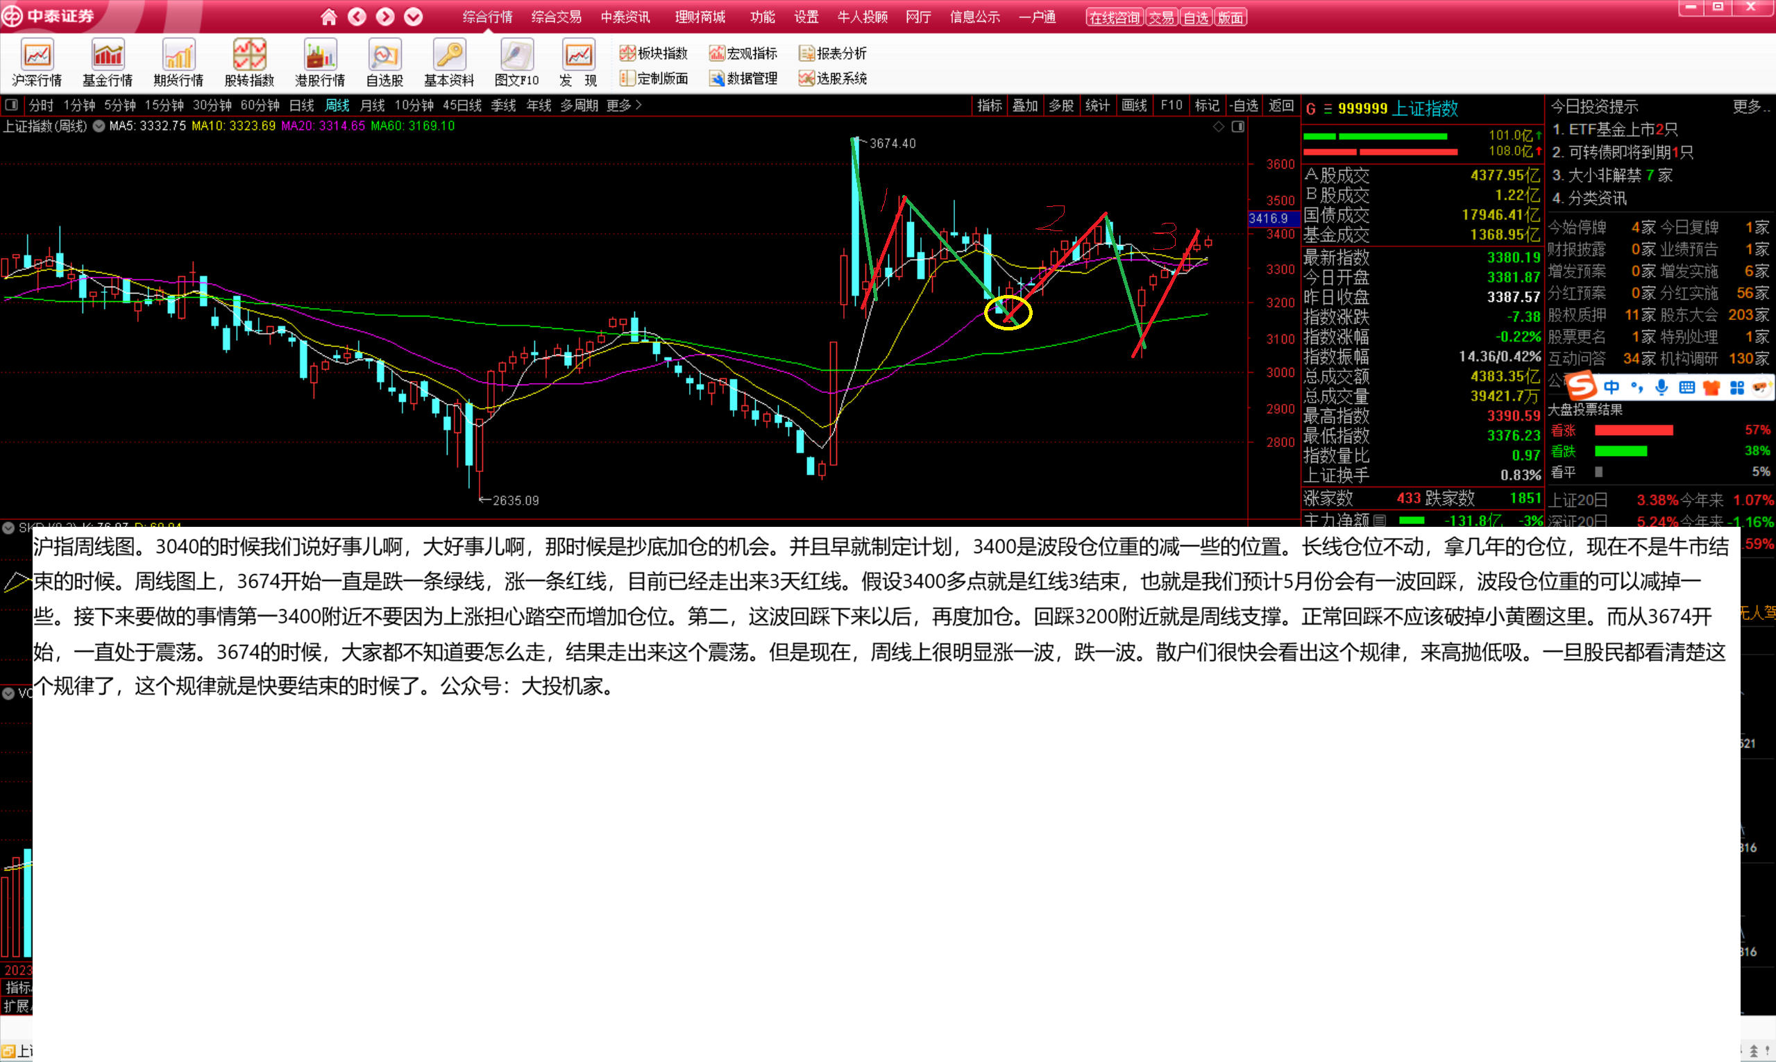Open the 综合行情 menu
Screen dimensions: 1776x1062
click(487, 17)
